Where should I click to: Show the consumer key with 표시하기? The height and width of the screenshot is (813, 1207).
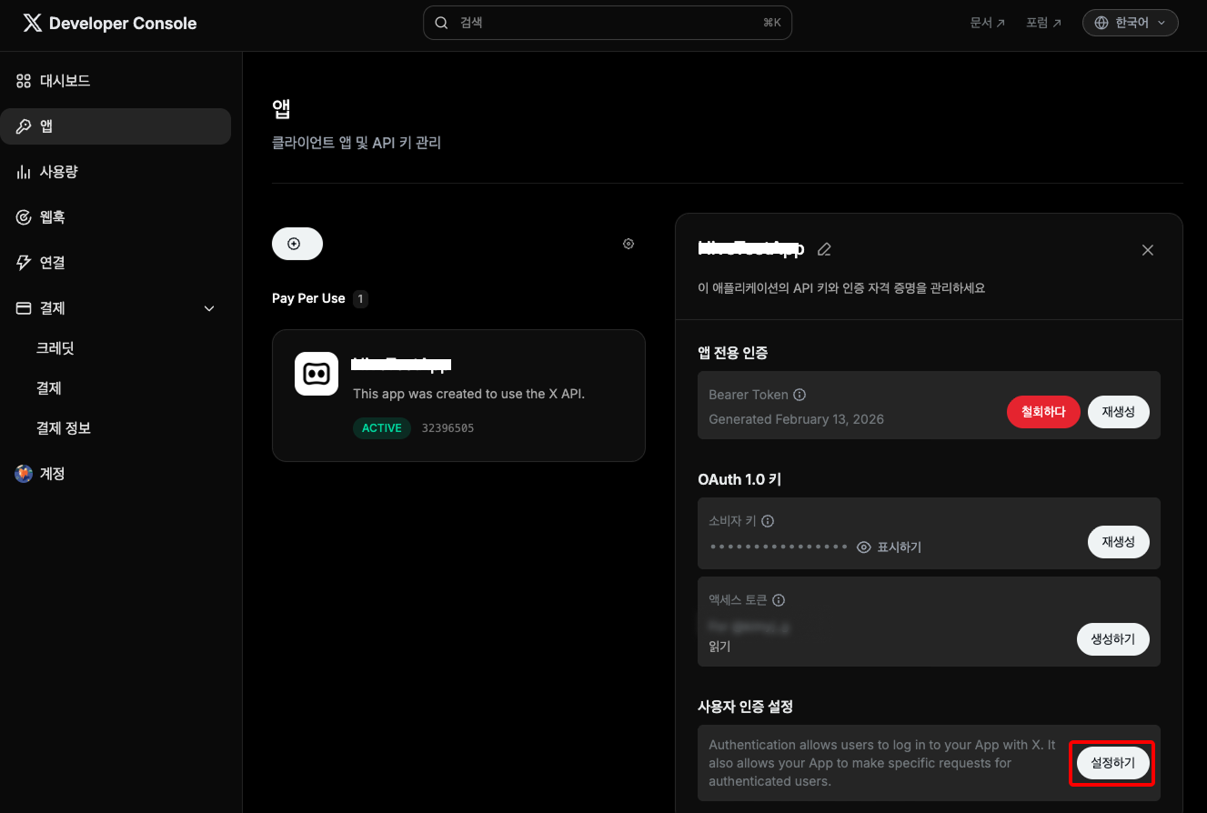(890, 547)
